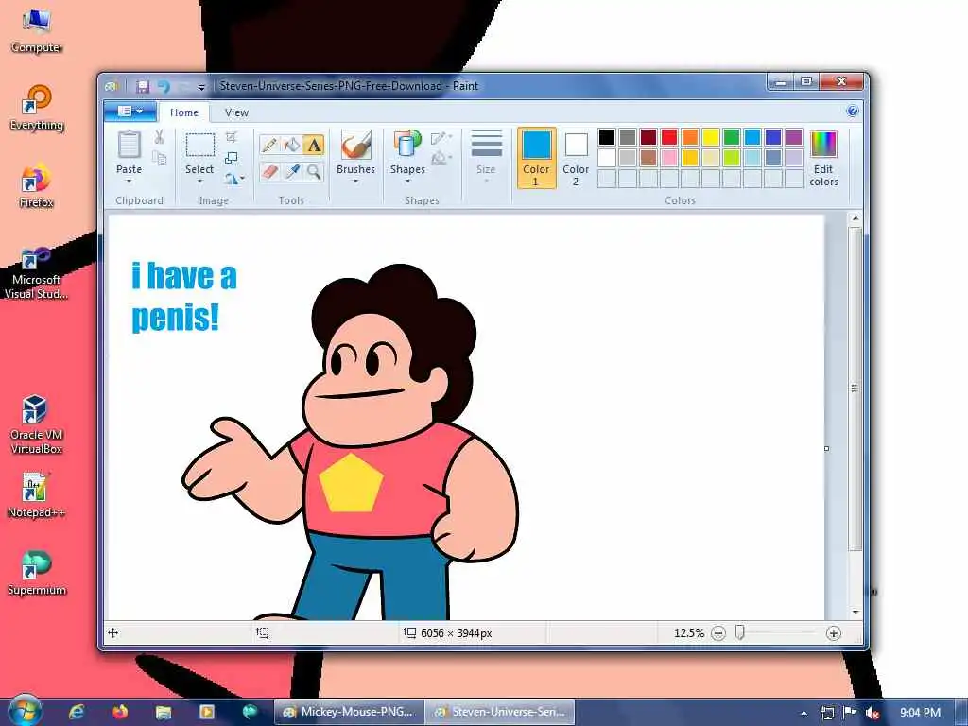Screen dimensions: 968x726
Task: Switch to Mickey-Mouse-PNG taskbar window
Action: click(350, 712)
